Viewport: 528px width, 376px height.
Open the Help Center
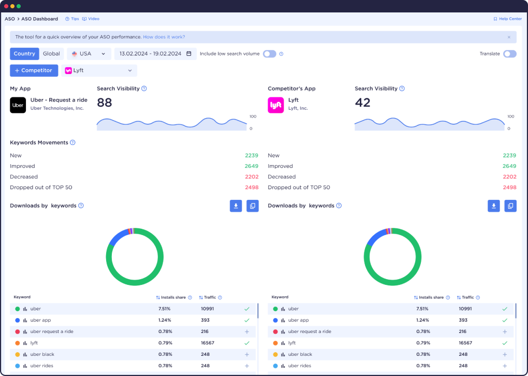[x=507, y=19]
